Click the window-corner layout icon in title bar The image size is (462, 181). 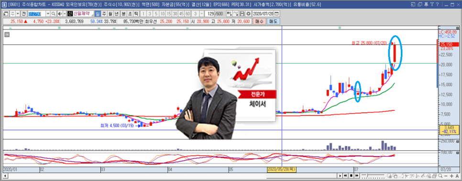(x=413, y=4)
